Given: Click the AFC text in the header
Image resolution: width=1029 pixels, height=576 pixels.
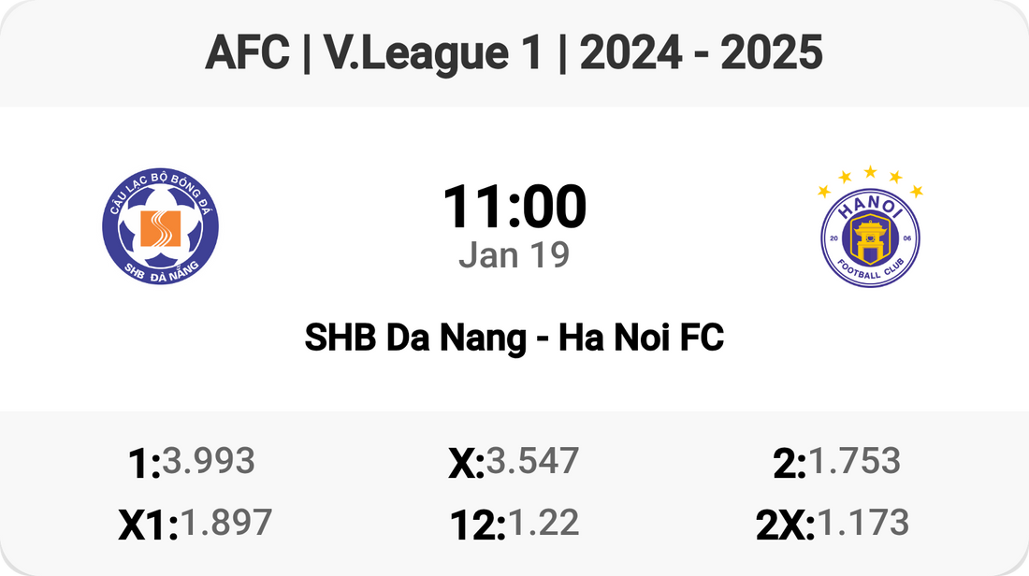Looking at the screenshot, I should [x=247, y=54].
